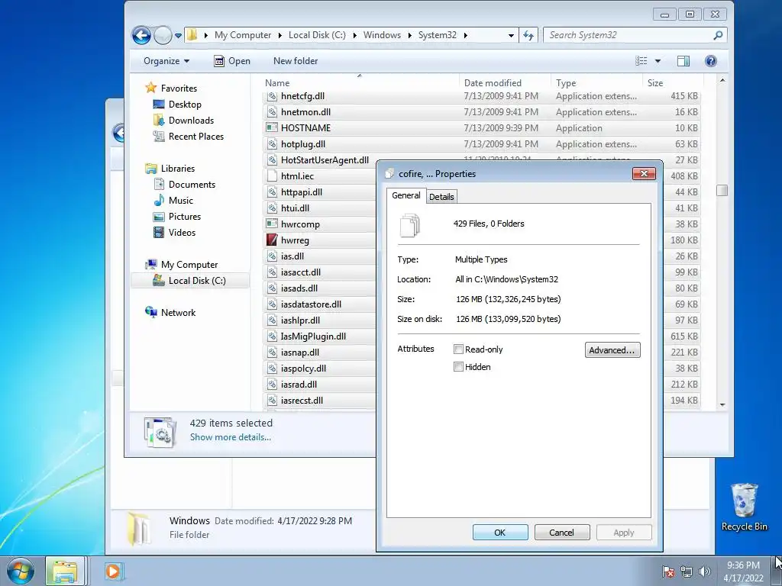Toggle the preview pane icon
This screenshot has width=782, height=586.
click(683, 61)
